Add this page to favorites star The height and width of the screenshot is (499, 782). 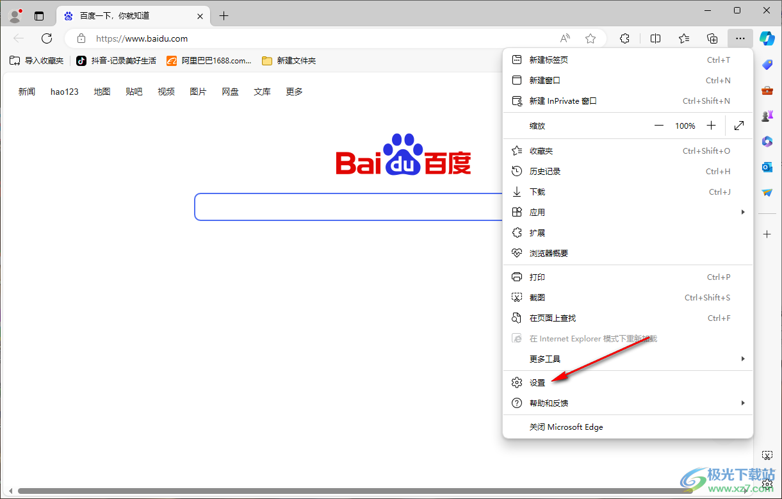[591, 38]
